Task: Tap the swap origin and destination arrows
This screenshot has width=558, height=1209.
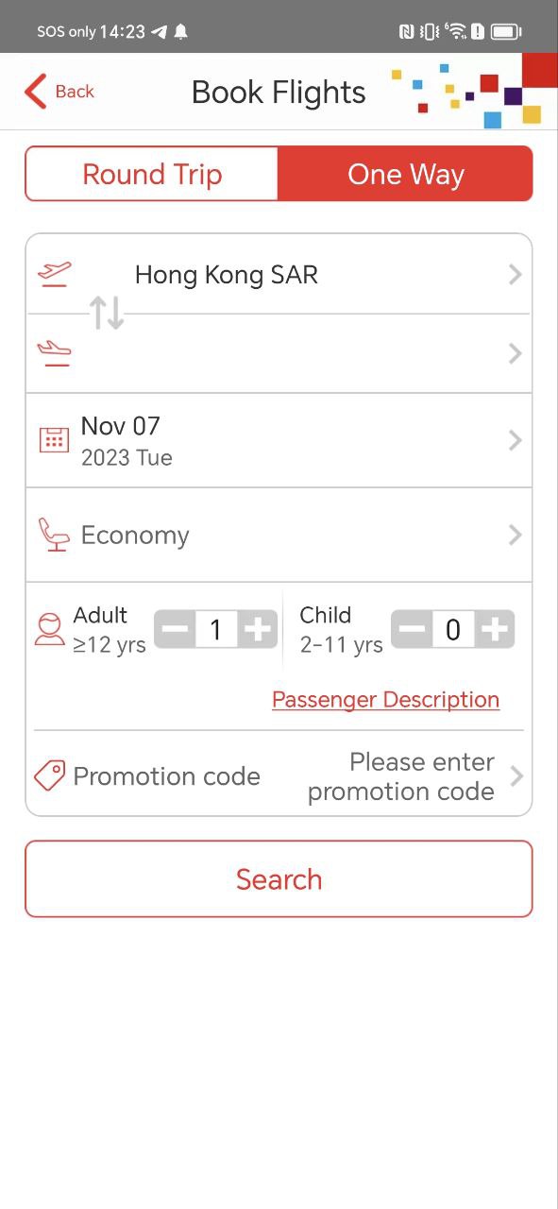Action: point(108,313)
